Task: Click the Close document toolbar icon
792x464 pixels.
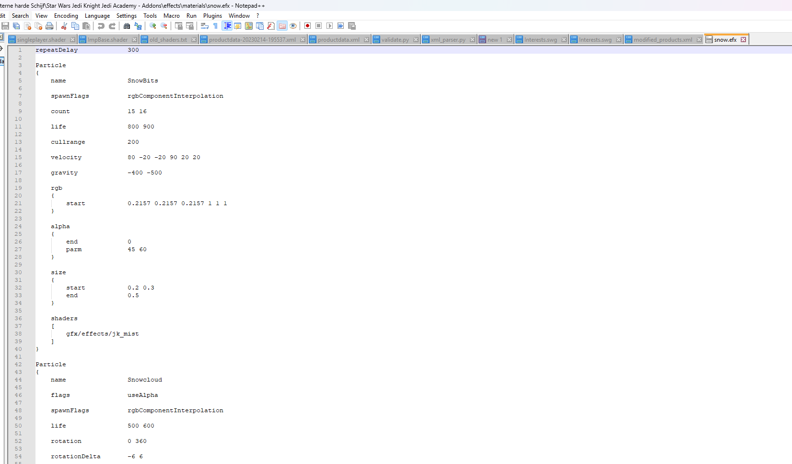Action: [27, 26]
